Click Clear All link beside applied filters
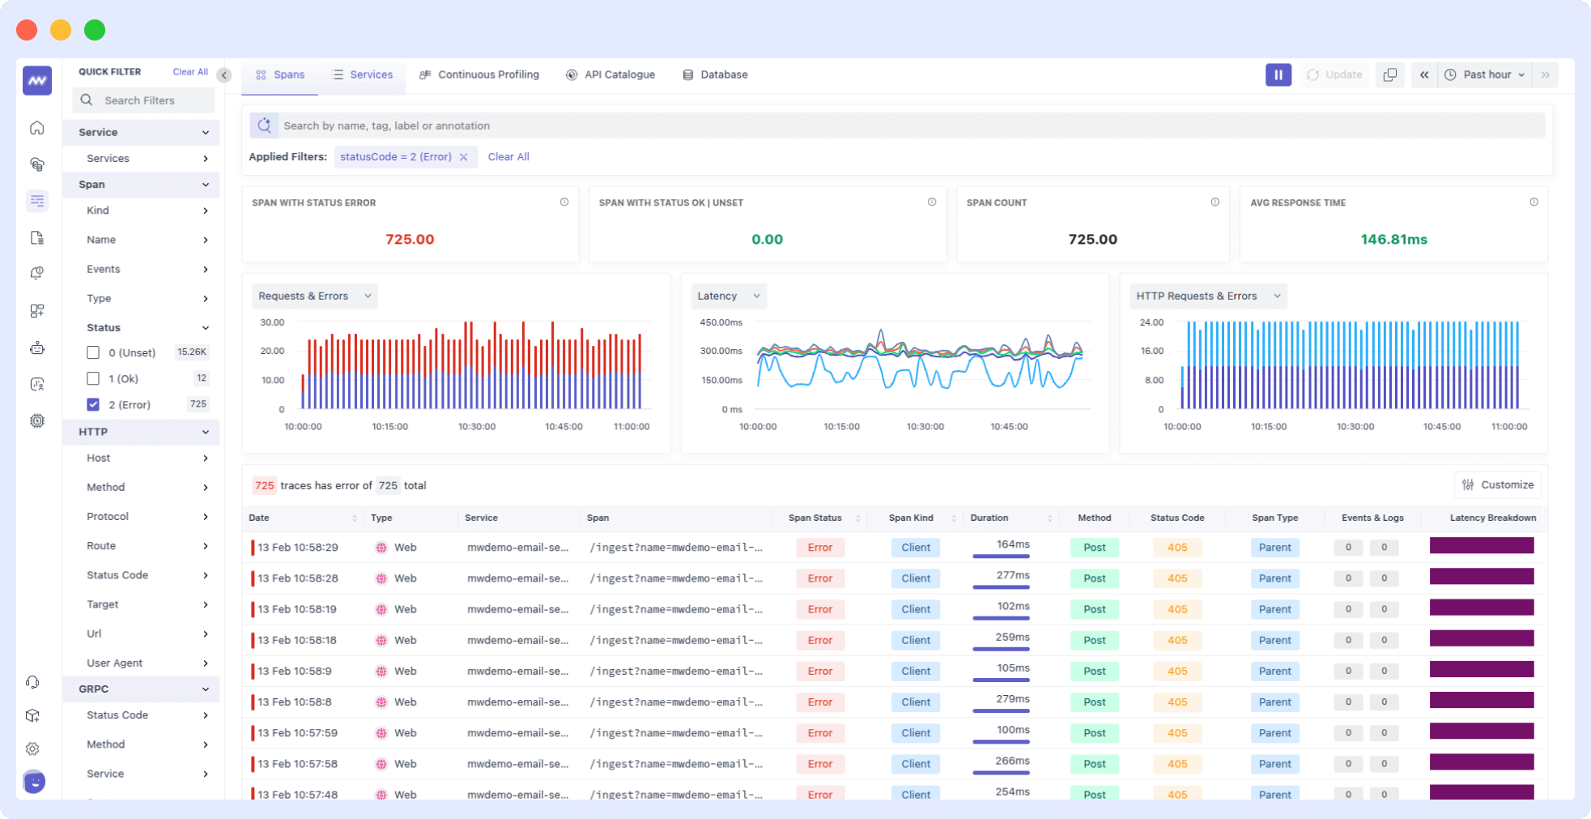This screenshot has width=1591, height=819. [508, 157]
